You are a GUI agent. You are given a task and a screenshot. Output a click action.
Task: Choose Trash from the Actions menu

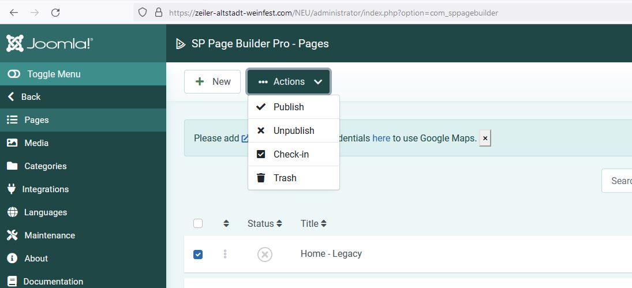click(285, 178)
